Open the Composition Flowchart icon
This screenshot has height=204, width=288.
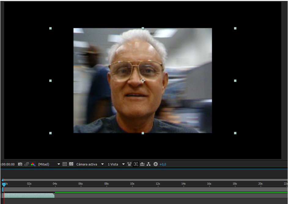pos(148,164)
